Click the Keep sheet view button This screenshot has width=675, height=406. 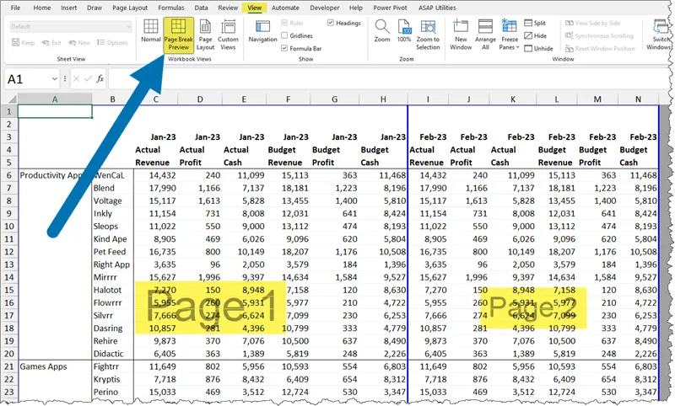click(x=24, y=42)
